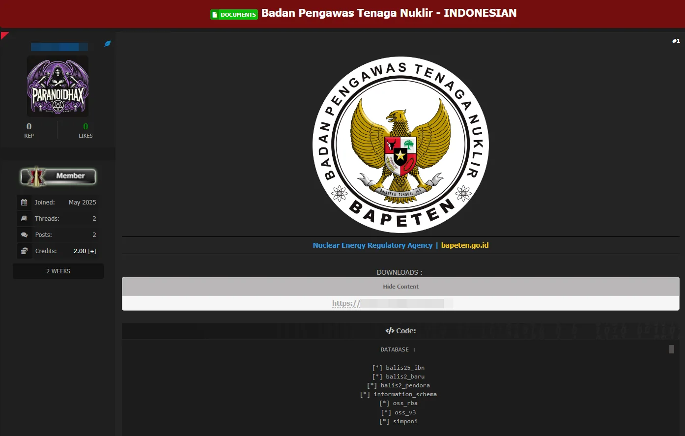Click the [+] next to Credits
Screen dimensions: 685x436
point(92,251)
